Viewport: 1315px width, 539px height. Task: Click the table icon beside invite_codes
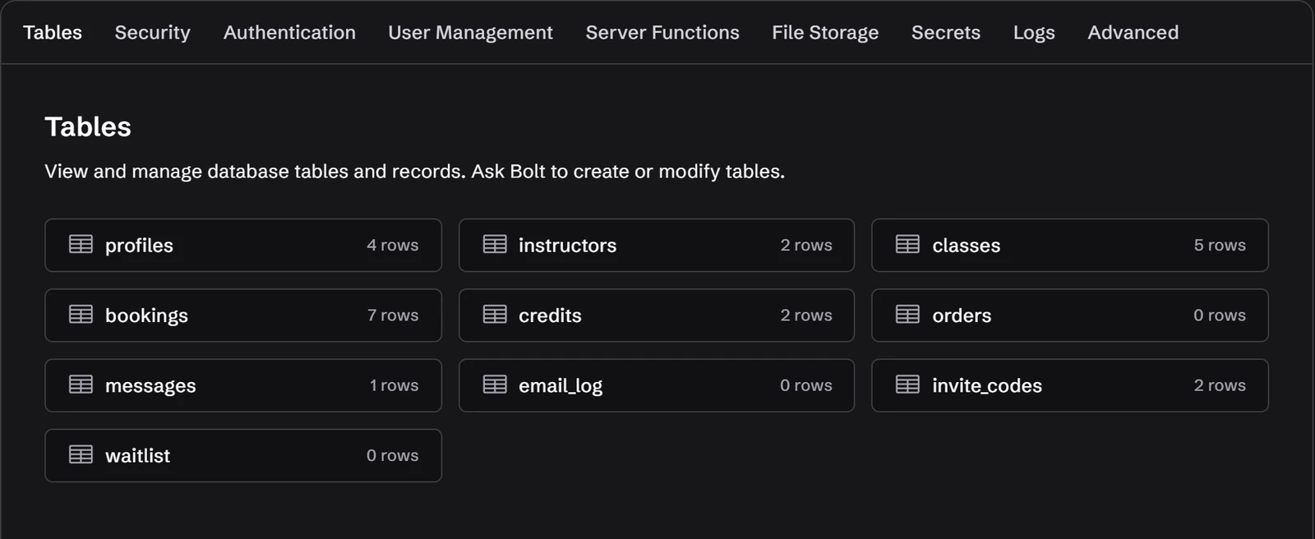coord(907,385)
